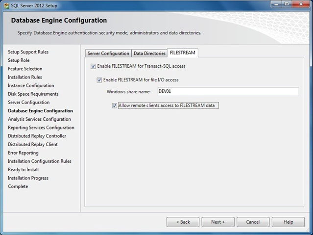Image resolution: width=313 pixels, height=235 pixels.
Task: Click the Windows share name label
Action: pos(128,92)
